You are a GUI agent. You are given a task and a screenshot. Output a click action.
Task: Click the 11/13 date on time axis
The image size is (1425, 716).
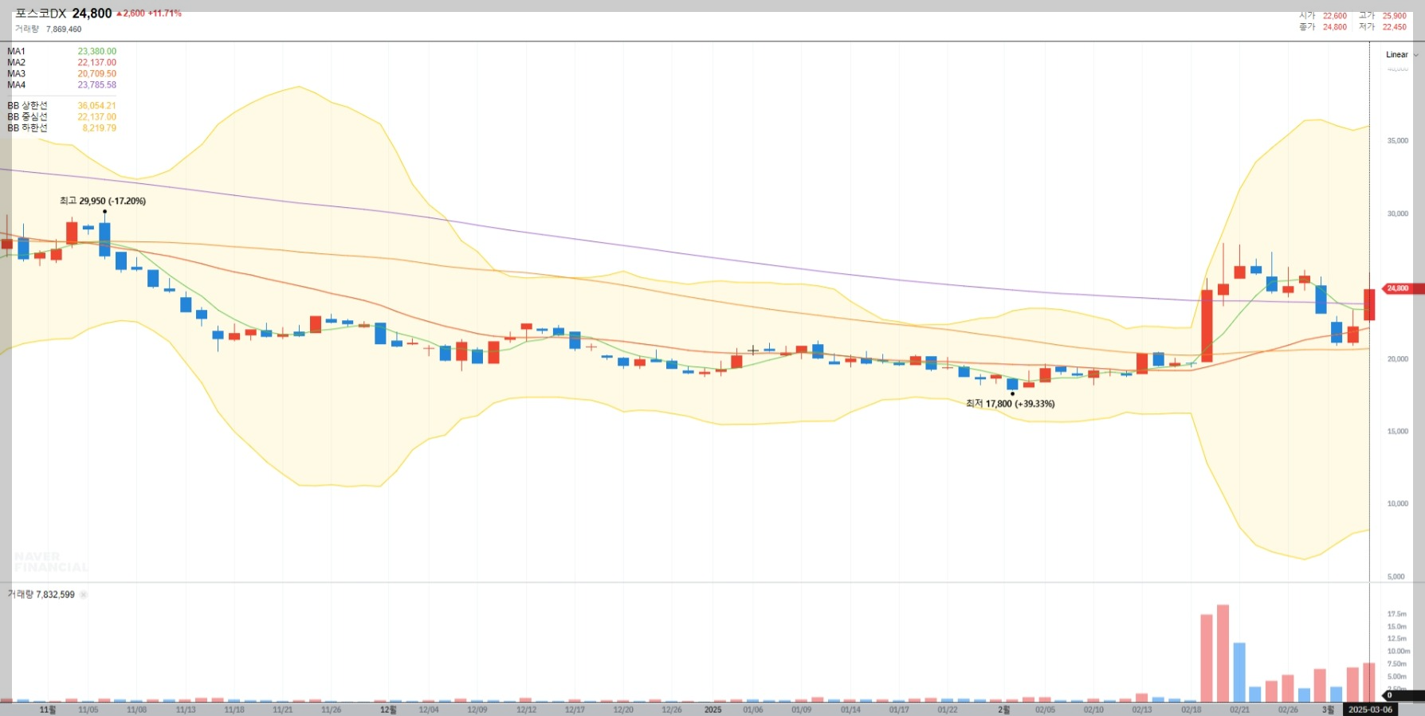point(186,710)
